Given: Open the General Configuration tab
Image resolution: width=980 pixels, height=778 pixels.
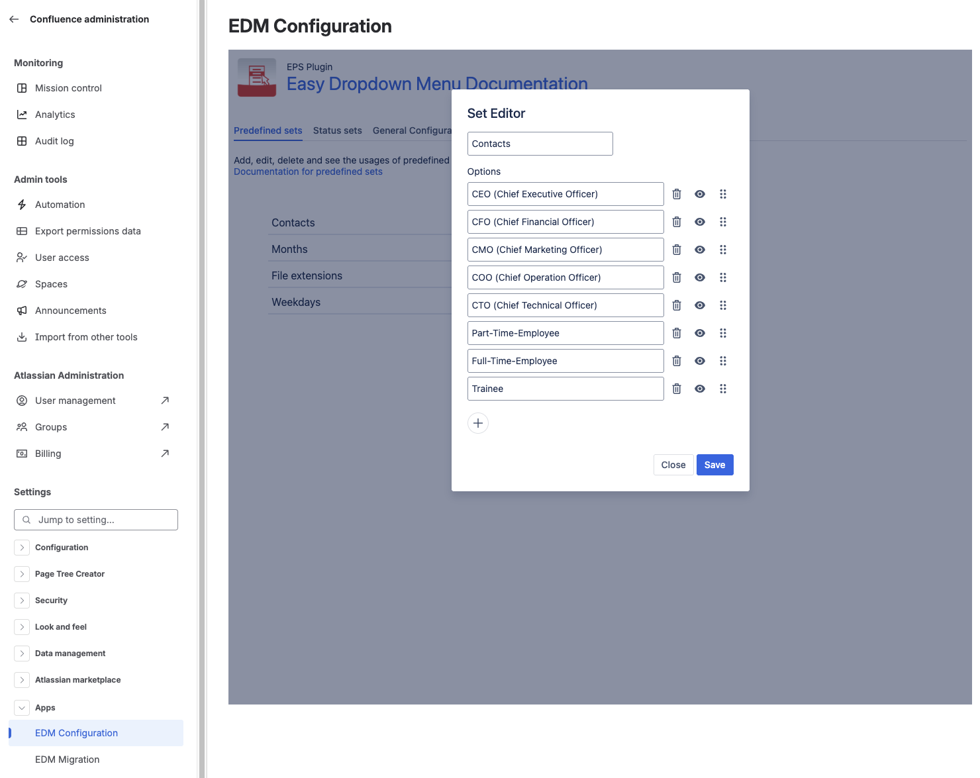Looking at the screenshot, I should (412, 130).
